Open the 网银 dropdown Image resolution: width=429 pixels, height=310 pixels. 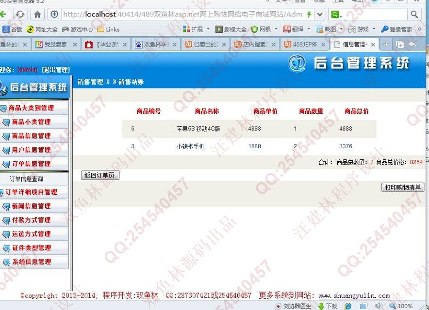pos(264,29)
